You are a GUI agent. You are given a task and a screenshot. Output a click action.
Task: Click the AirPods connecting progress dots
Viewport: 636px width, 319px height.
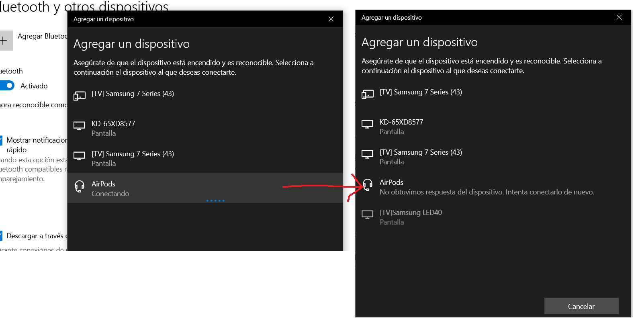[215, 200]
